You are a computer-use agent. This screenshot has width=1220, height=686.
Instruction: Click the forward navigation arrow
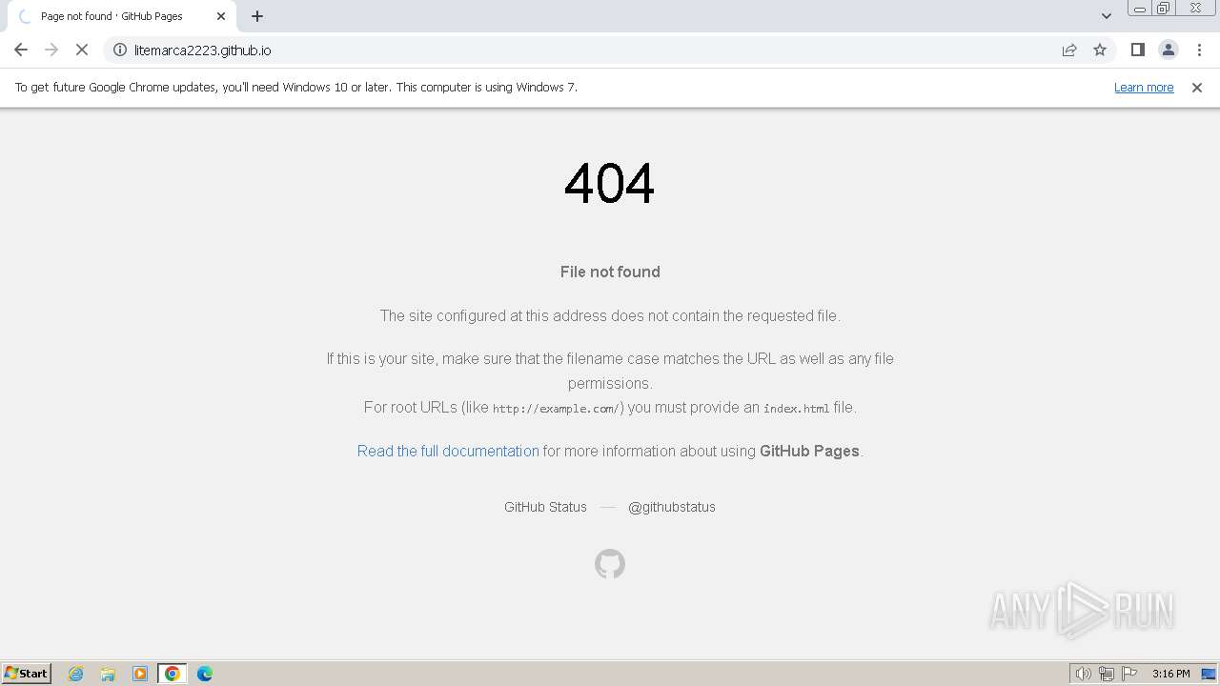click(51, 50)
